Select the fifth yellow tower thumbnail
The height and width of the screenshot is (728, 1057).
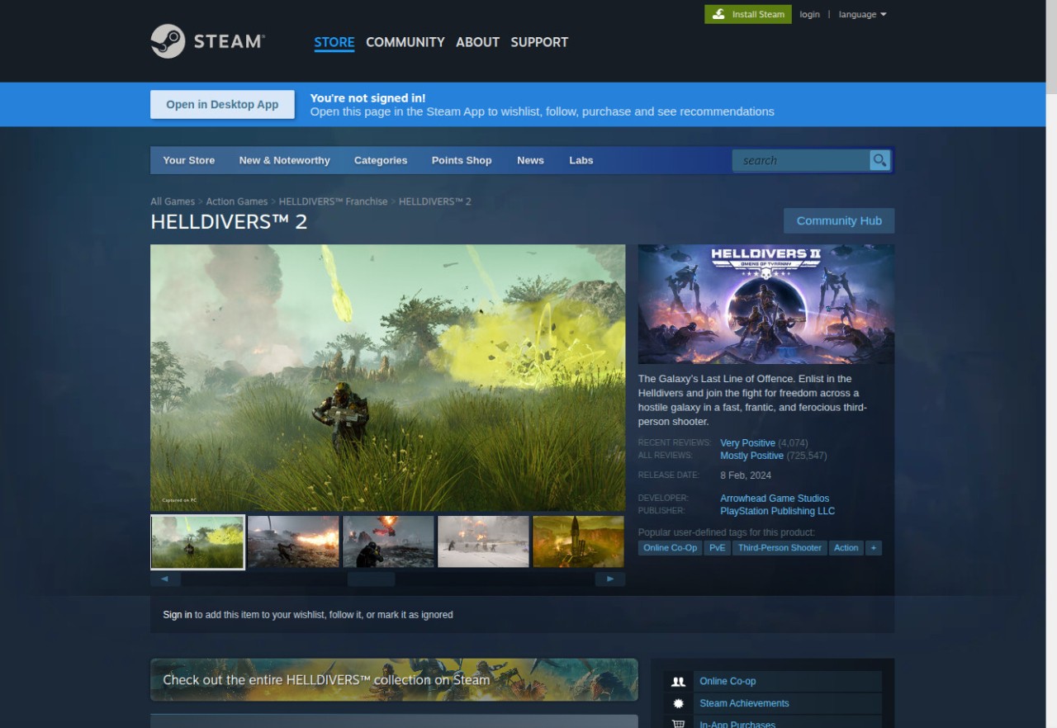578,541
